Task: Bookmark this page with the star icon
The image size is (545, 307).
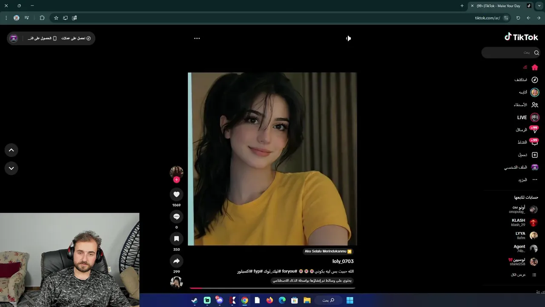Action: point(56,18)
